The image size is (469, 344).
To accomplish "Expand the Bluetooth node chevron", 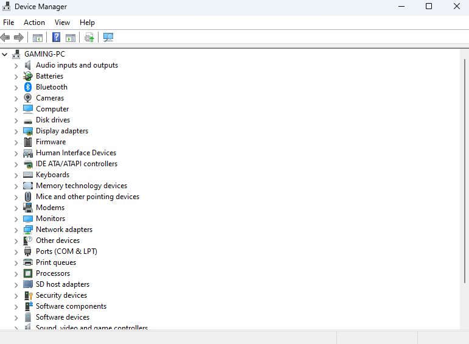I will click(x=16, y=88).
